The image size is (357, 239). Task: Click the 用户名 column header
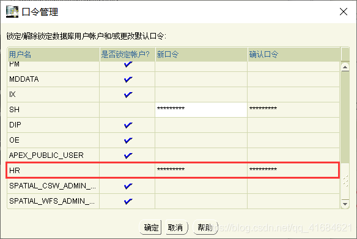(54, 54)
